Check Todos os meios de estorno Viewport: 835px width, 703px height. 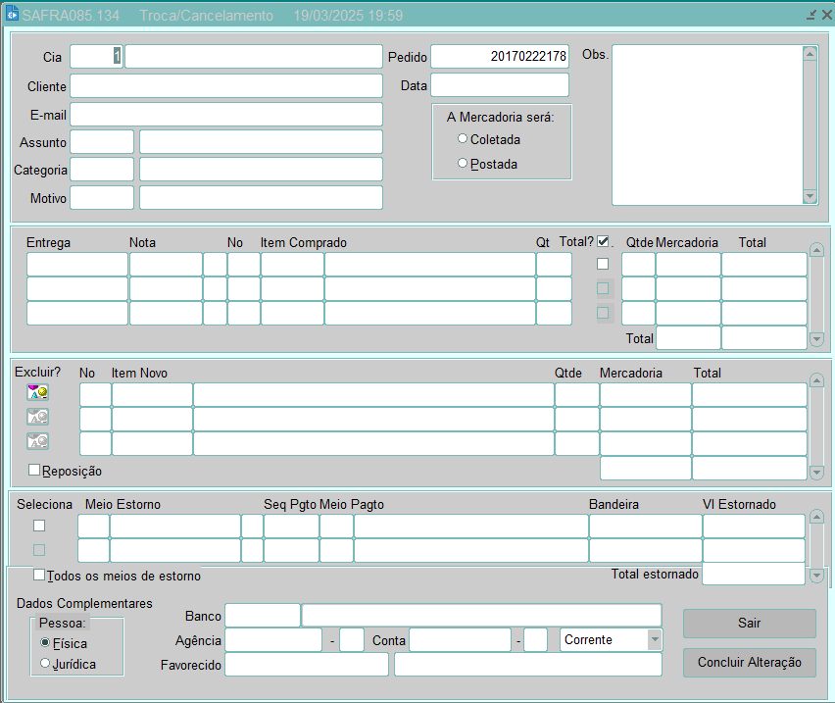coord(39,576)
